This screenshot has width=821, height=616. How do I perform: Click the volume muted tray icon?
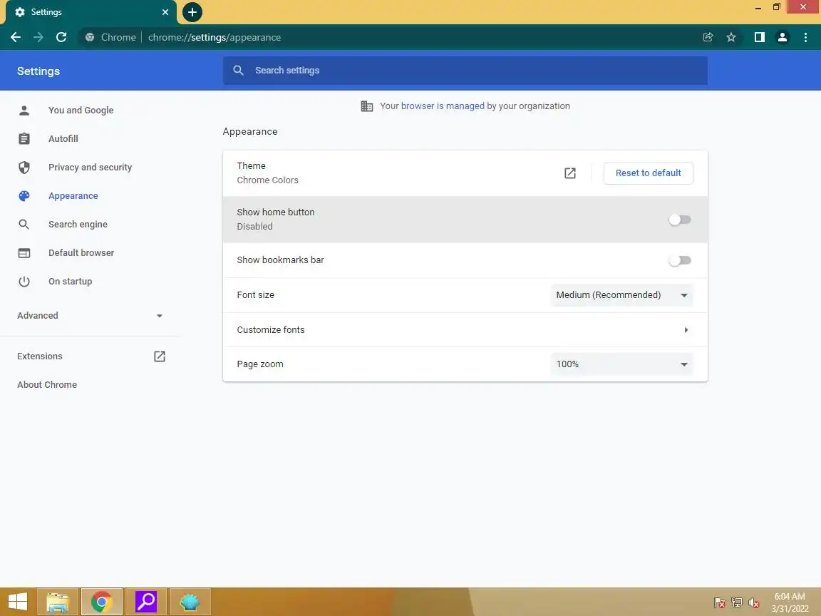[x=754, y=603]
